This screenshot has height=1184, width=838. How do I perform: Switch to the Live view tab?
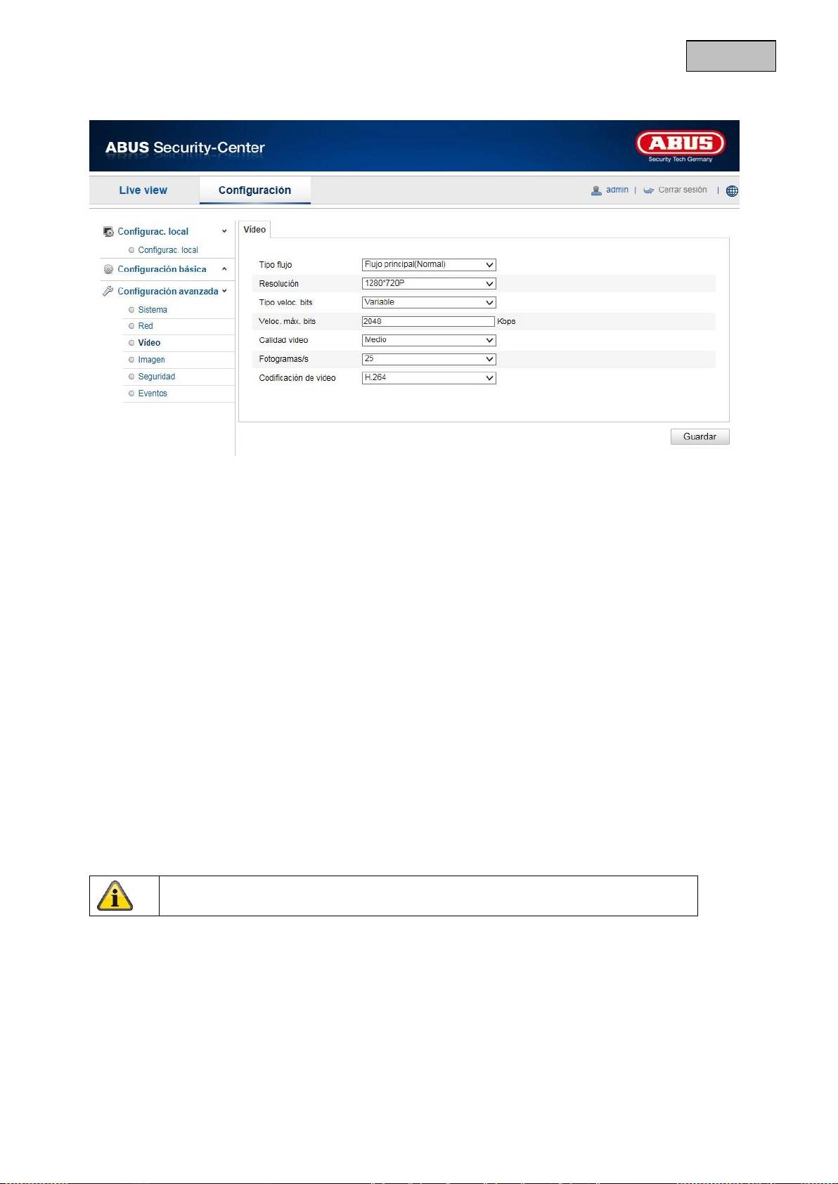pos(143,190)
